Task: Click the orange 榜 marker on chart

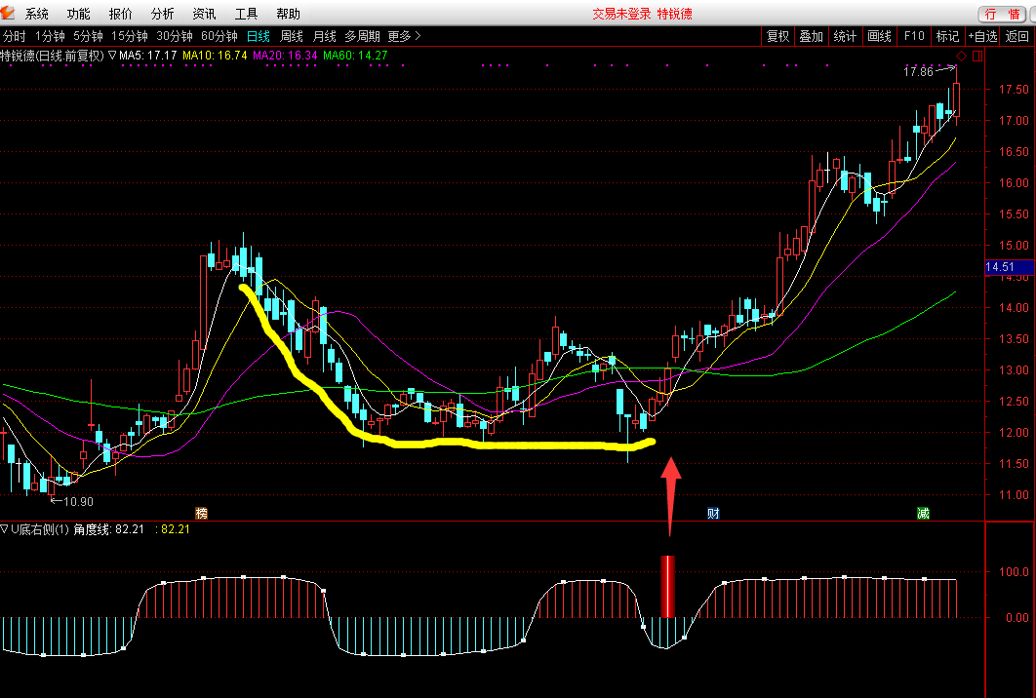Action: pos(201,513)
